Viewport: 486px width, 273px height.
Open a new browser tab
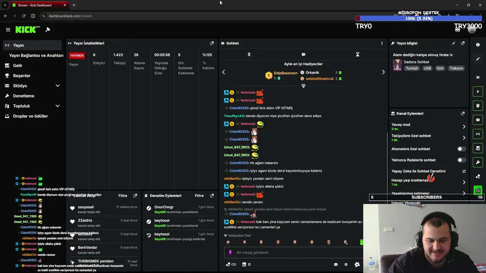tap(74, 5)
